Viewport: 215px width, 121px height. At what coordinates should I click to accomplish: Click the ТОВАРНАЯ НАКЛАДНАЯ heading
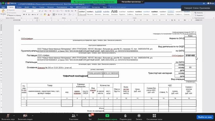coord(75,76)
